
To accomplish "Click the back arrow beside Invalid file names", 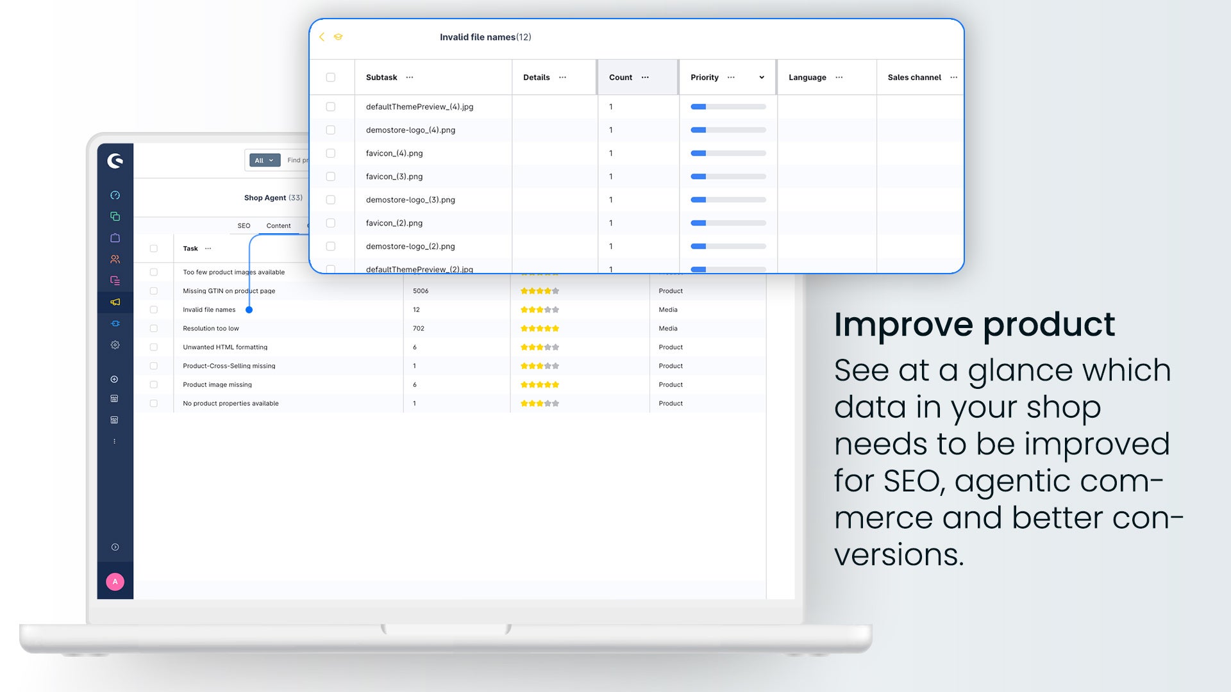I will pos(322,37).
